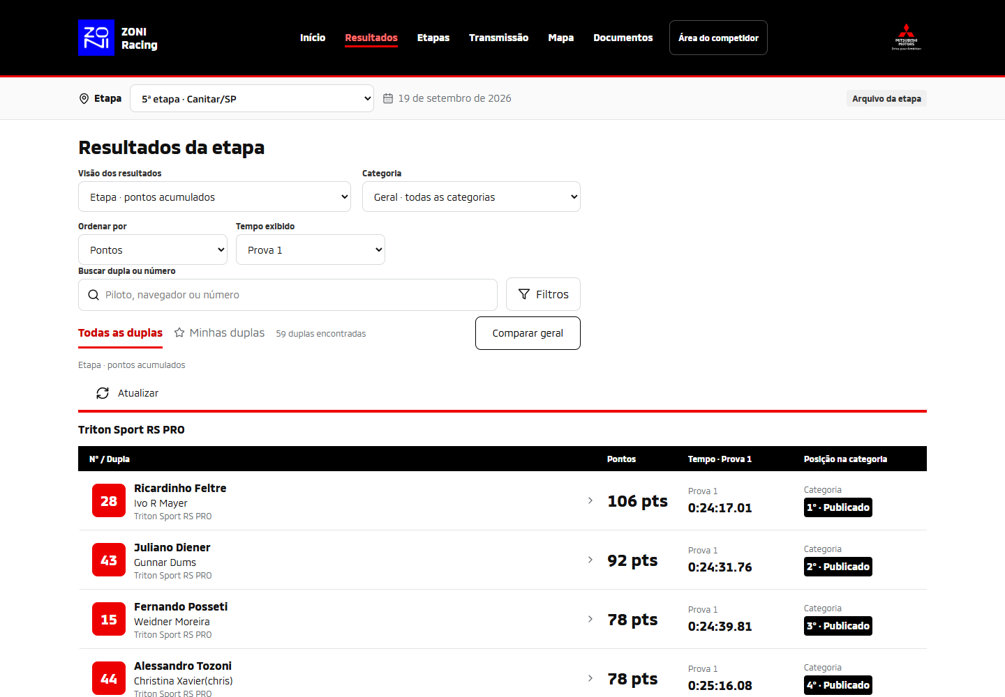Click the location pin icon by Etapa

[84, 99]
